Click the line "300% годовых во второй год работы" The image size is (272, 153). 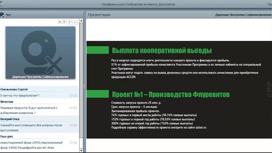click(x=152, y=123)
